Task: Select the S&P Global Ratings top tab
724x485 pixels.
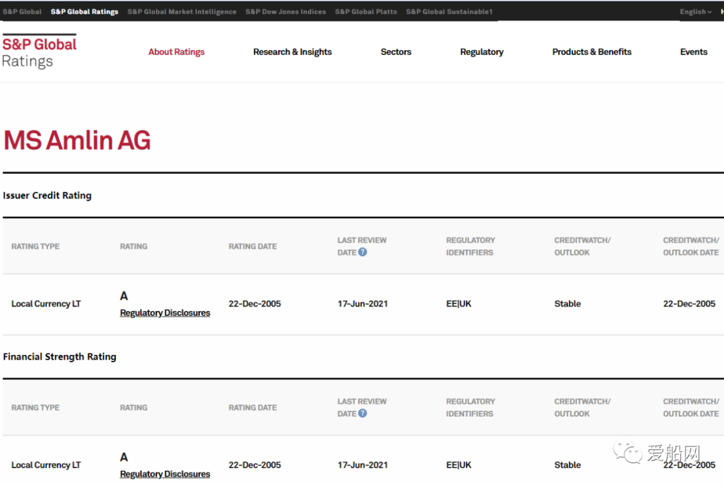Action: (x=84, y=11)
